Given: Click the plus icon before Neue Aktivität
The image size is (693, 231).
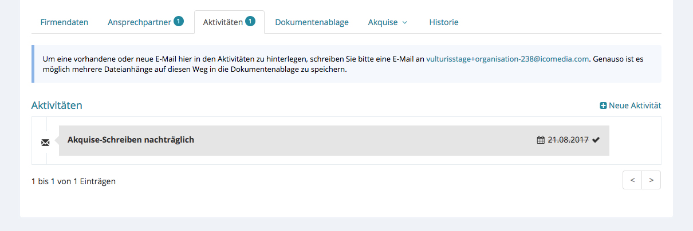Looking at the screenshot, I should point(603,106).
